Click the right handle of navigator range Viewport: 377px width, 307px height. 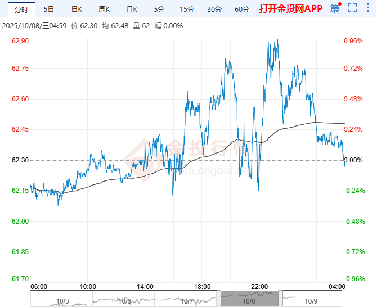[281, 299]
